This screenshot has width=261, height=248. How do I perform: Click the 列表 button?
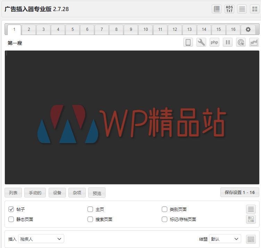pyautogui.click(x=13, y=193)
